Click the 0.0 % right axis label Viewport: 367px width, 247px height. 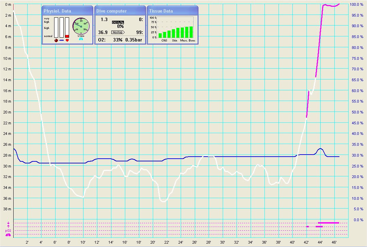coord(358,220)
